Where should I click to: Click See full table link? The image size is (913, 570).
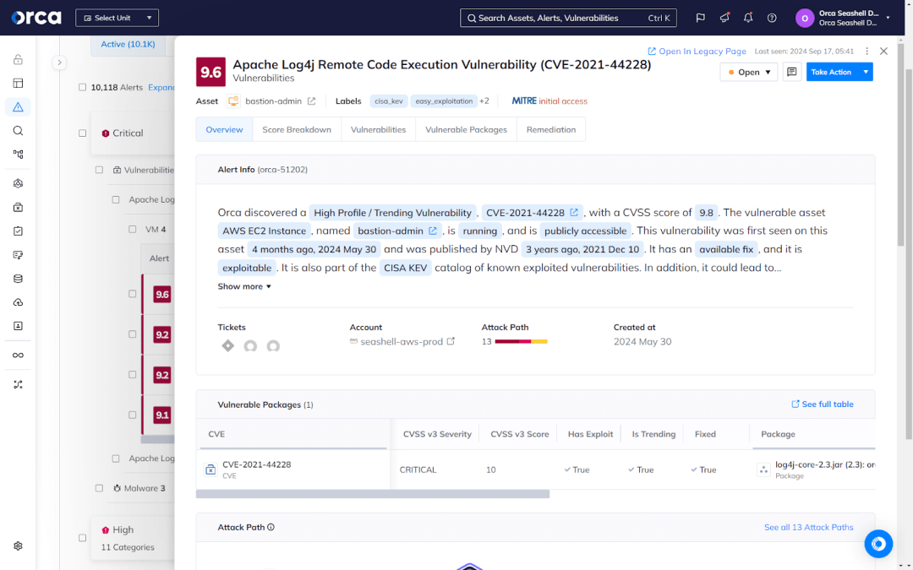[823, 404]
